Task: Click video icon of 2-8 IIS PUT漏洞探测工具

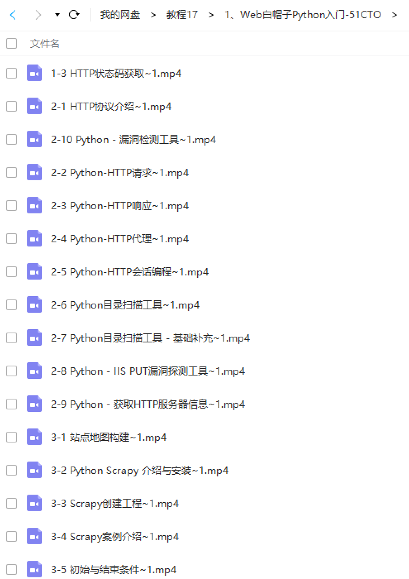Action: (x=34, y=371)
